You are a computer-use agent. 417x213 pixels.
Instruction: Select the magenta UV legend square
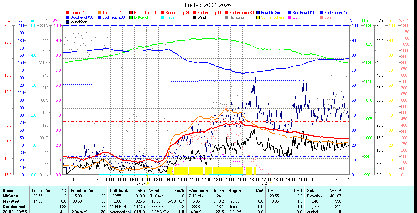pyautogui.click(x=290, y=17)
